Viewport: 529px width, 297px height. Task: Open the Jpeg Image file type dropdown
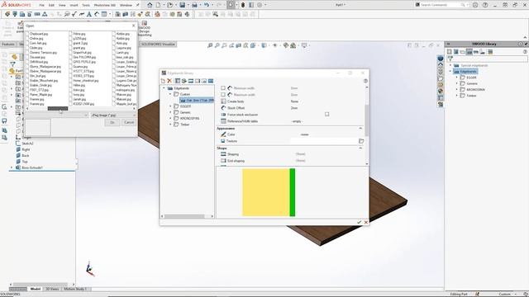pyautogui.click(x=113, y=115)
